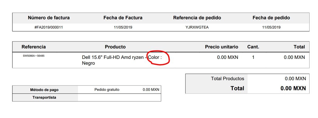This screenshot has height=118, width=318.
Task: Select product reference SW5066A • 56485
Action: click(x=34, y=56)
